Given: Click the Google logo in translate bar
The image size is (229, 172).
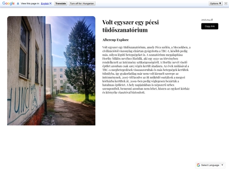Looking at the screenshot, I should click(x=8, y=3).
